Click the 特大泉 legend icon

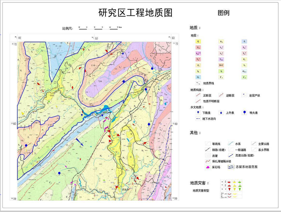[245, 112]
